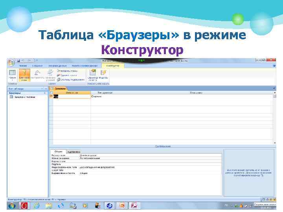Viewport: 283px width, 212px height.
Task: Switch to Access app in taskbar
Action: point(134,205)
